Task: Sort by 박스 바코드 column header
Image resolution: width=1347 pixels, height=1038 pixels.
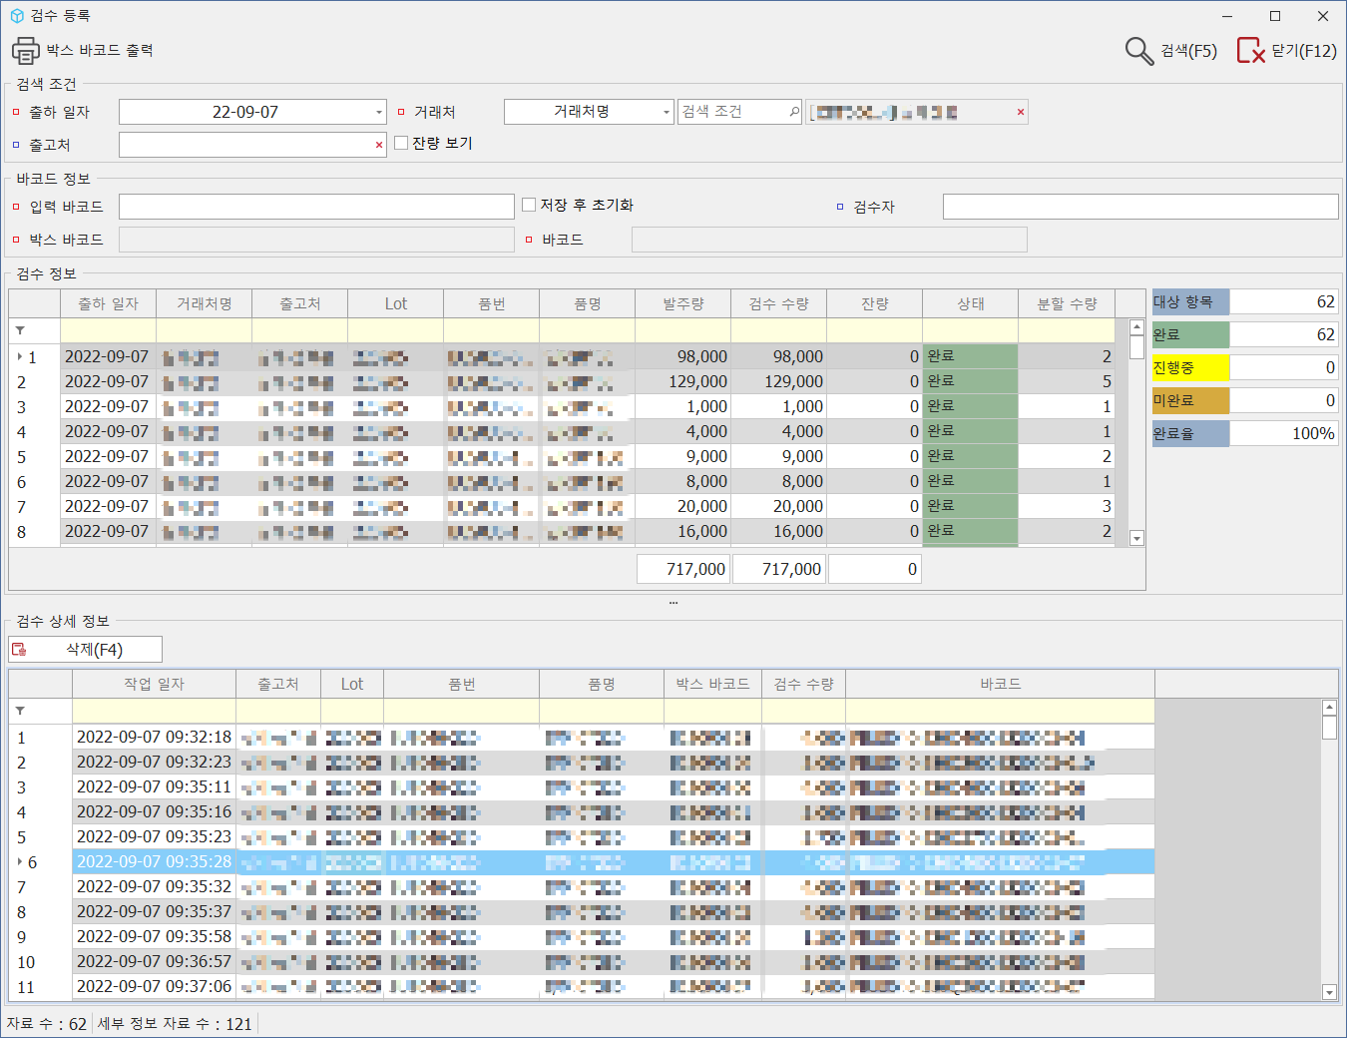Action: [712, 684]
